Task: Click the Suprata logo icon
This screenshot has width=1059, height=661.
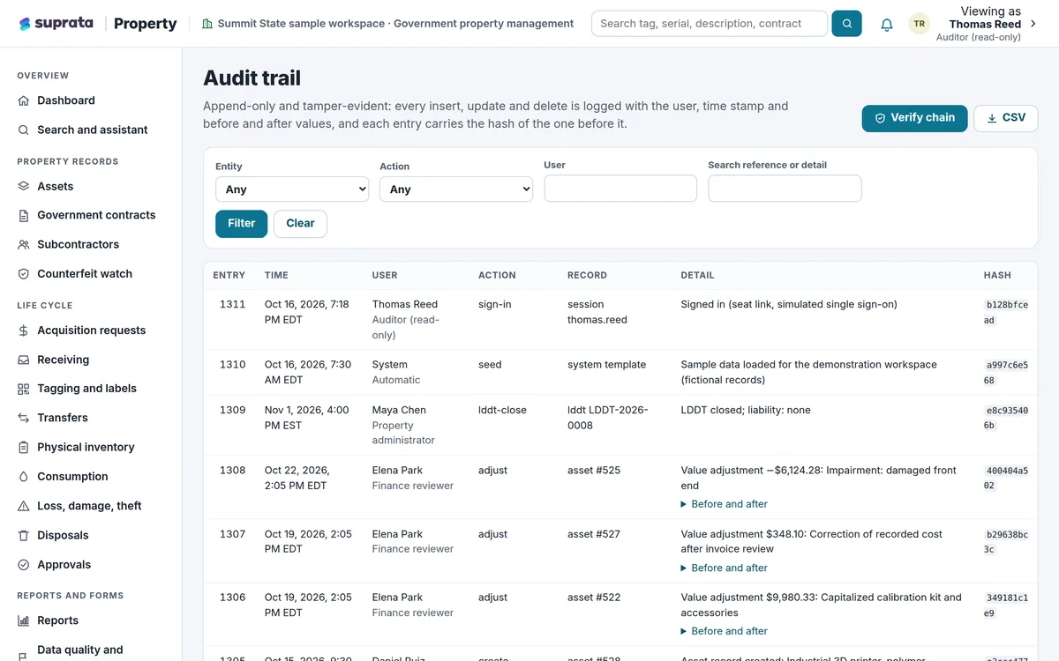Action: [x=25, y=24]
